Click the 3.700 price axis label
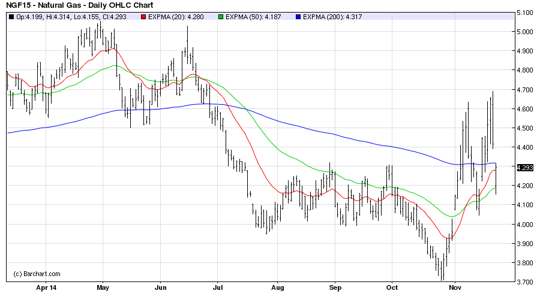 click(x=526, y=282)
